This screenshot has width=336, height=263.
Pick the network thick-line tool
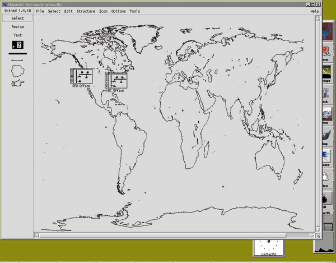pyautogui.click(x=17, y=54)
